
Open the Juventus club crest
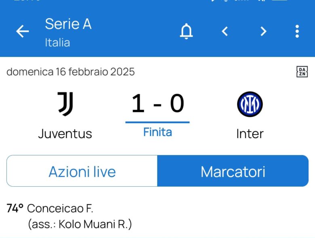[x=65, y=104]
